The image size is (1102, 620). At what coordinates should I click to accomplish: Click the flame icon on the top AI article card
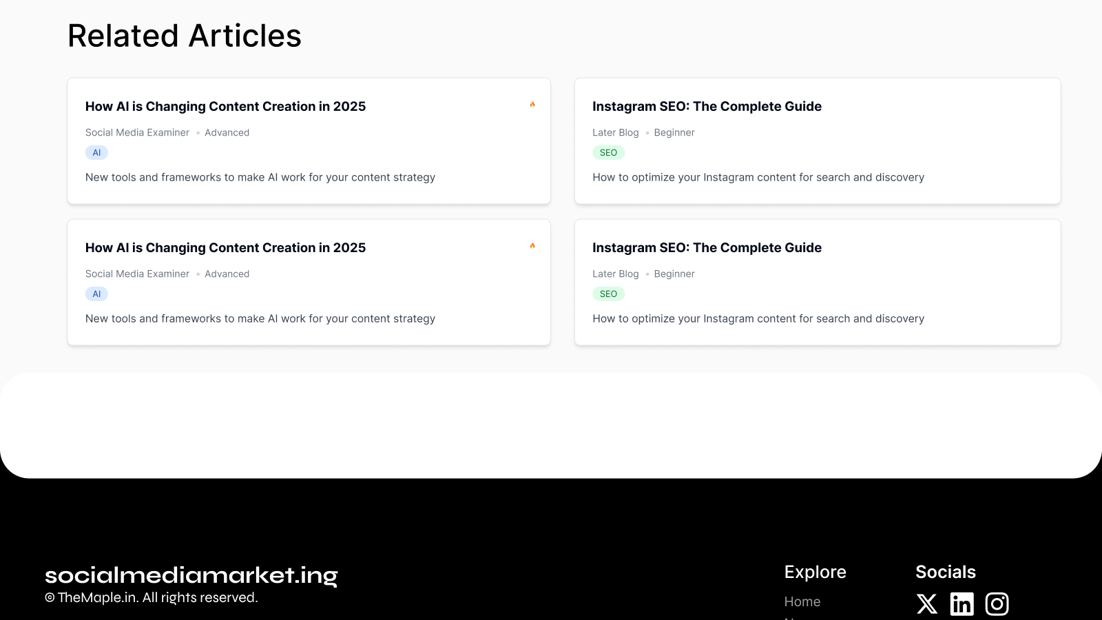[x=532, y=105]
